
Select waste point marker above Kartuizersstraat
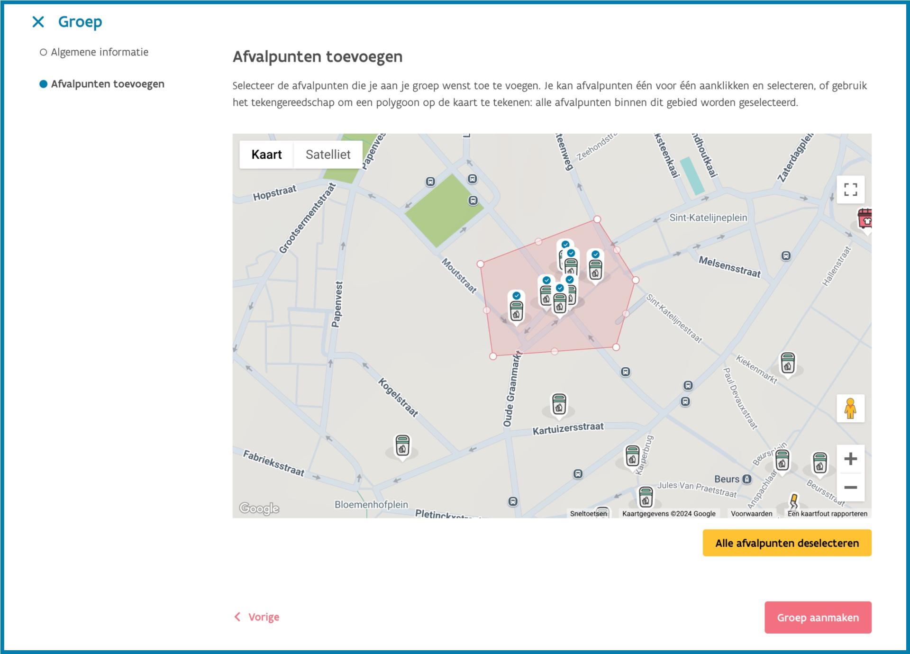pos(559,405)
